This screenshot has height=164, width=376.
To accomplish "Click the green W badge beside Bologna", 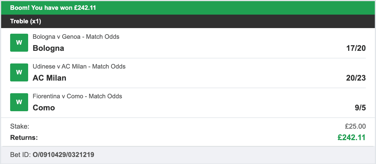I will pos(19,43).
